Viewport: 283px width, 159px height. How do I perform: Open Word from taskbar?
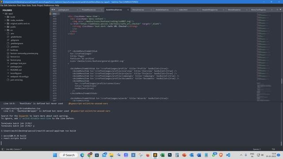[x=199, y=155]
